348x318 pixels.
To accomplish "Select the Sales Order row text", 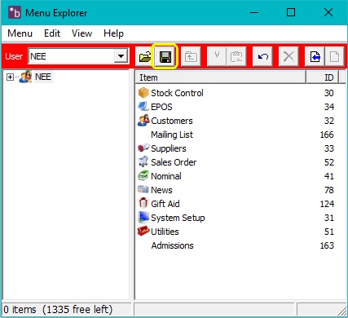I will pos(174,162).
